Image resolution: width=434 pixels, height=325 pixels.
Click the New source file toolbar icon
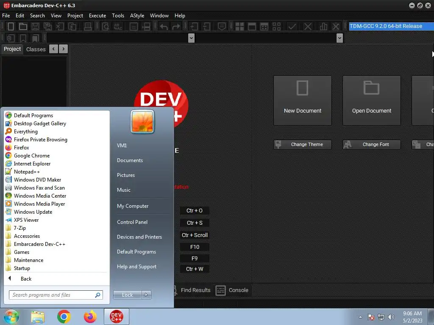click(x=11, y=27)
